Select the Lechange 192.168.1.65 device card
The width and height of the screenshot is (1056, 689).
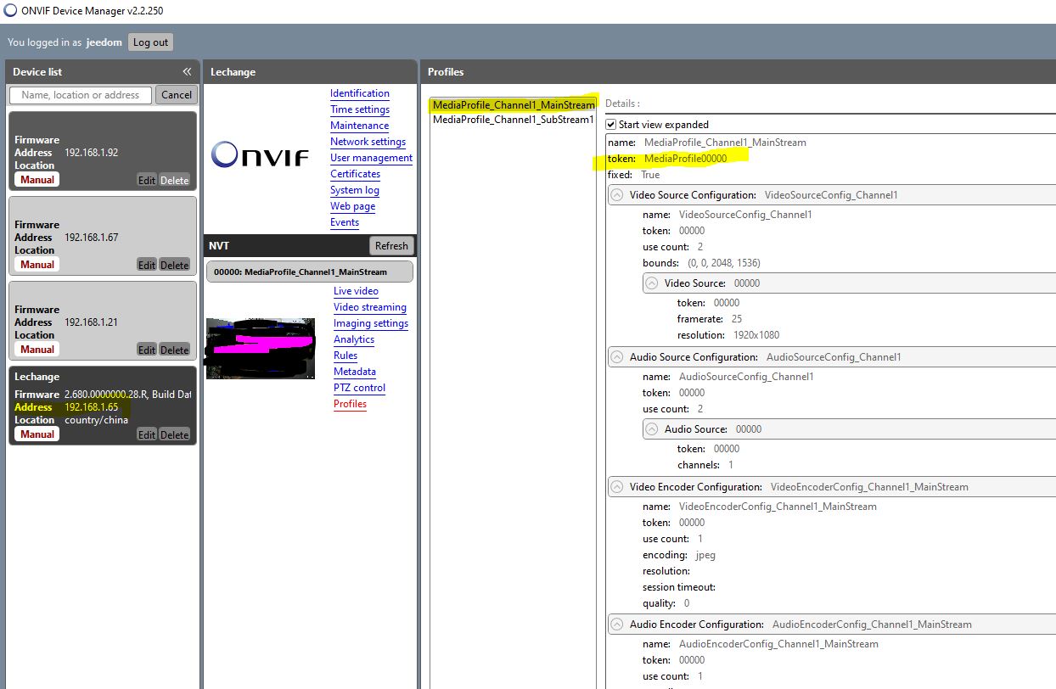[103, 406]
